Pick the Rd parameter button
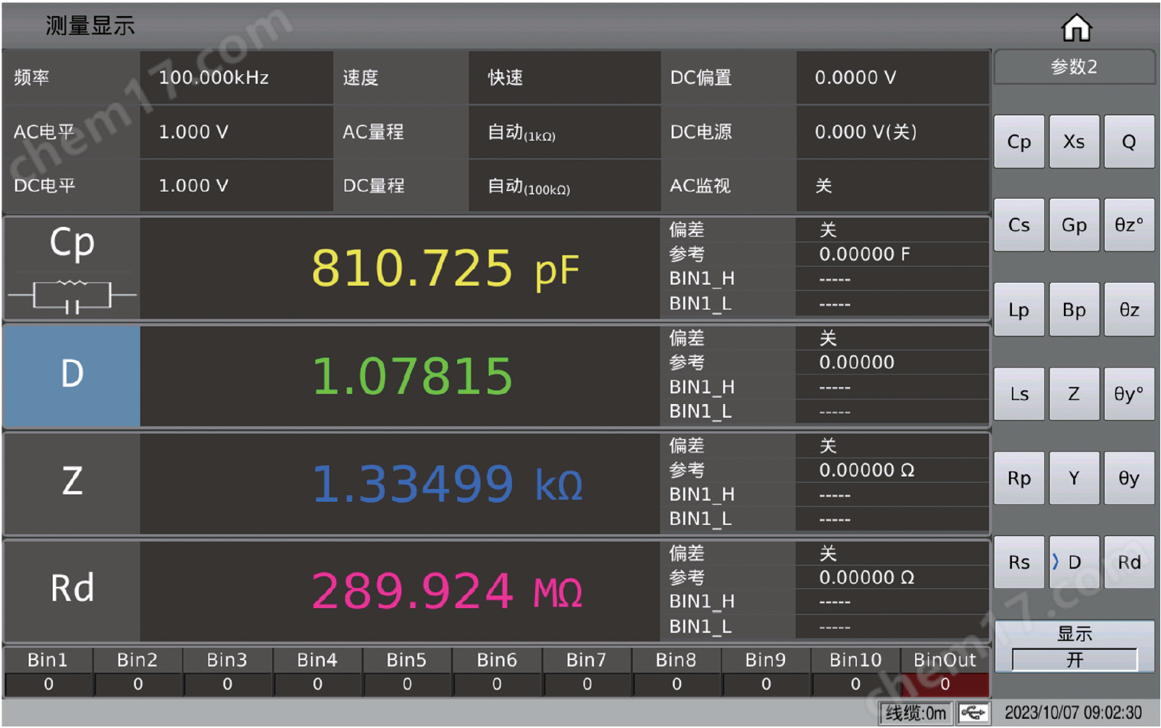The image size is (1161, 728). pyautogui.click(x=1129, y=562)
